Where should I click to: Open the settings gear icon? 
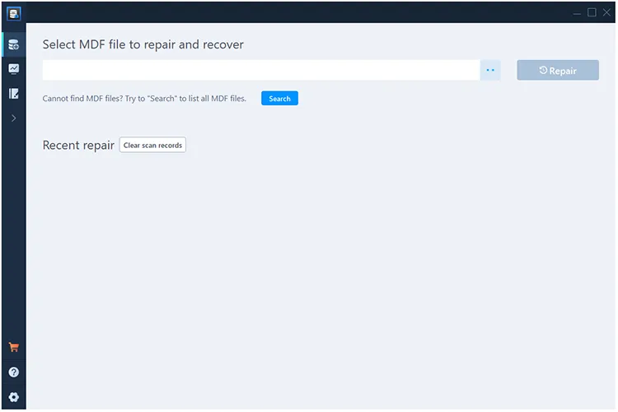point(14,397)
